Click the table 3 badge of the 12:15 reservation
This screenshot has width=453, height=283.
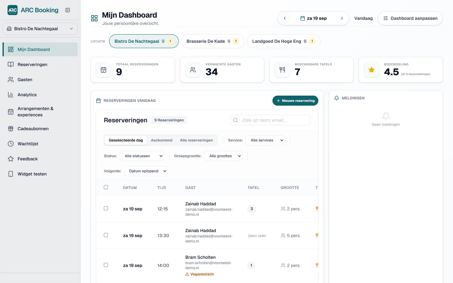[x=252, y=209]
